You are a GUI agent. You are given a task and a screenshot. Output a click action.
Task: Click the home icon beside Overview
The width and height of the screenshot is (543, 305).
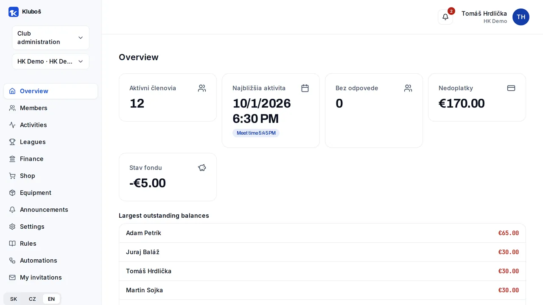pos(12,91)
